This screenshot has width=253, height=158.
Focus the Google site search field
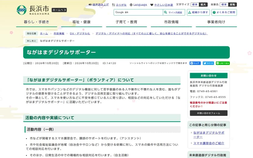pyautogui.click(x=138, y=13)
